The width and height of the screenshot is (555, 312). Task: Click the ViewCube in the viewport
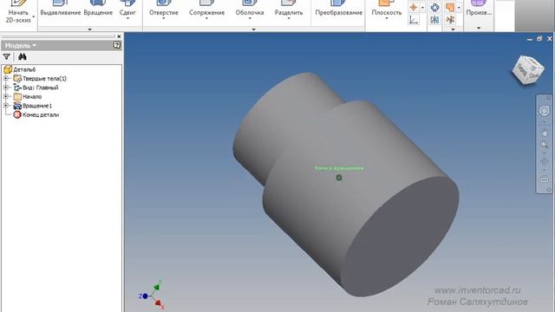click(x=528, y=69)
